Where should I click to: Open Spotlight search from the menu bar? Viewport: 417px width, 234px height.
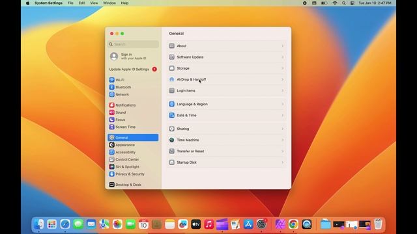344,3
